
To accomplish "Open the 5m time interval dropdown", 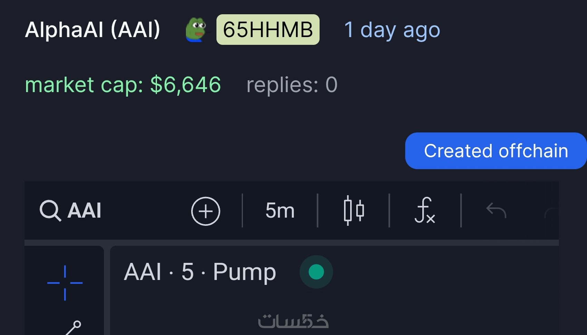I will coord(280,210).
